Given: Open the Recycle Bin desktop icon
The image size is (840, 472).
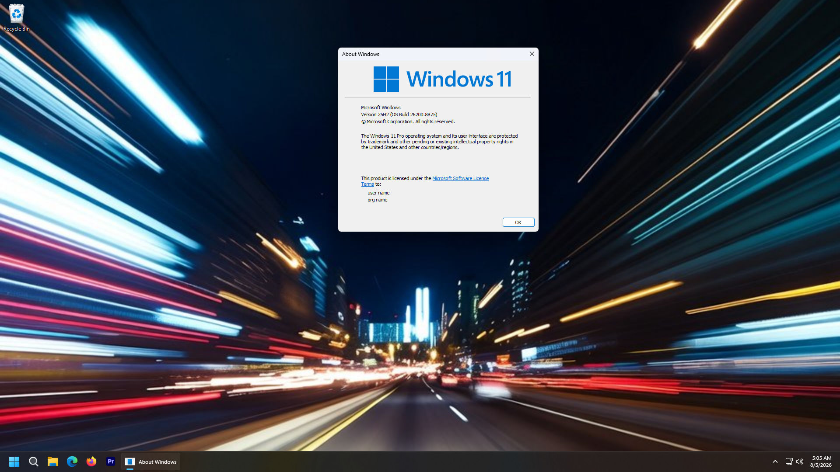Looking at the screenshot, I should click(17, 18).
